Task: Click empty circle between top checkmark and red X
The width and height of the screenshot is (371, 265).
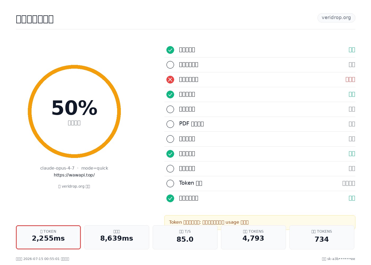Action: (170, 65)
